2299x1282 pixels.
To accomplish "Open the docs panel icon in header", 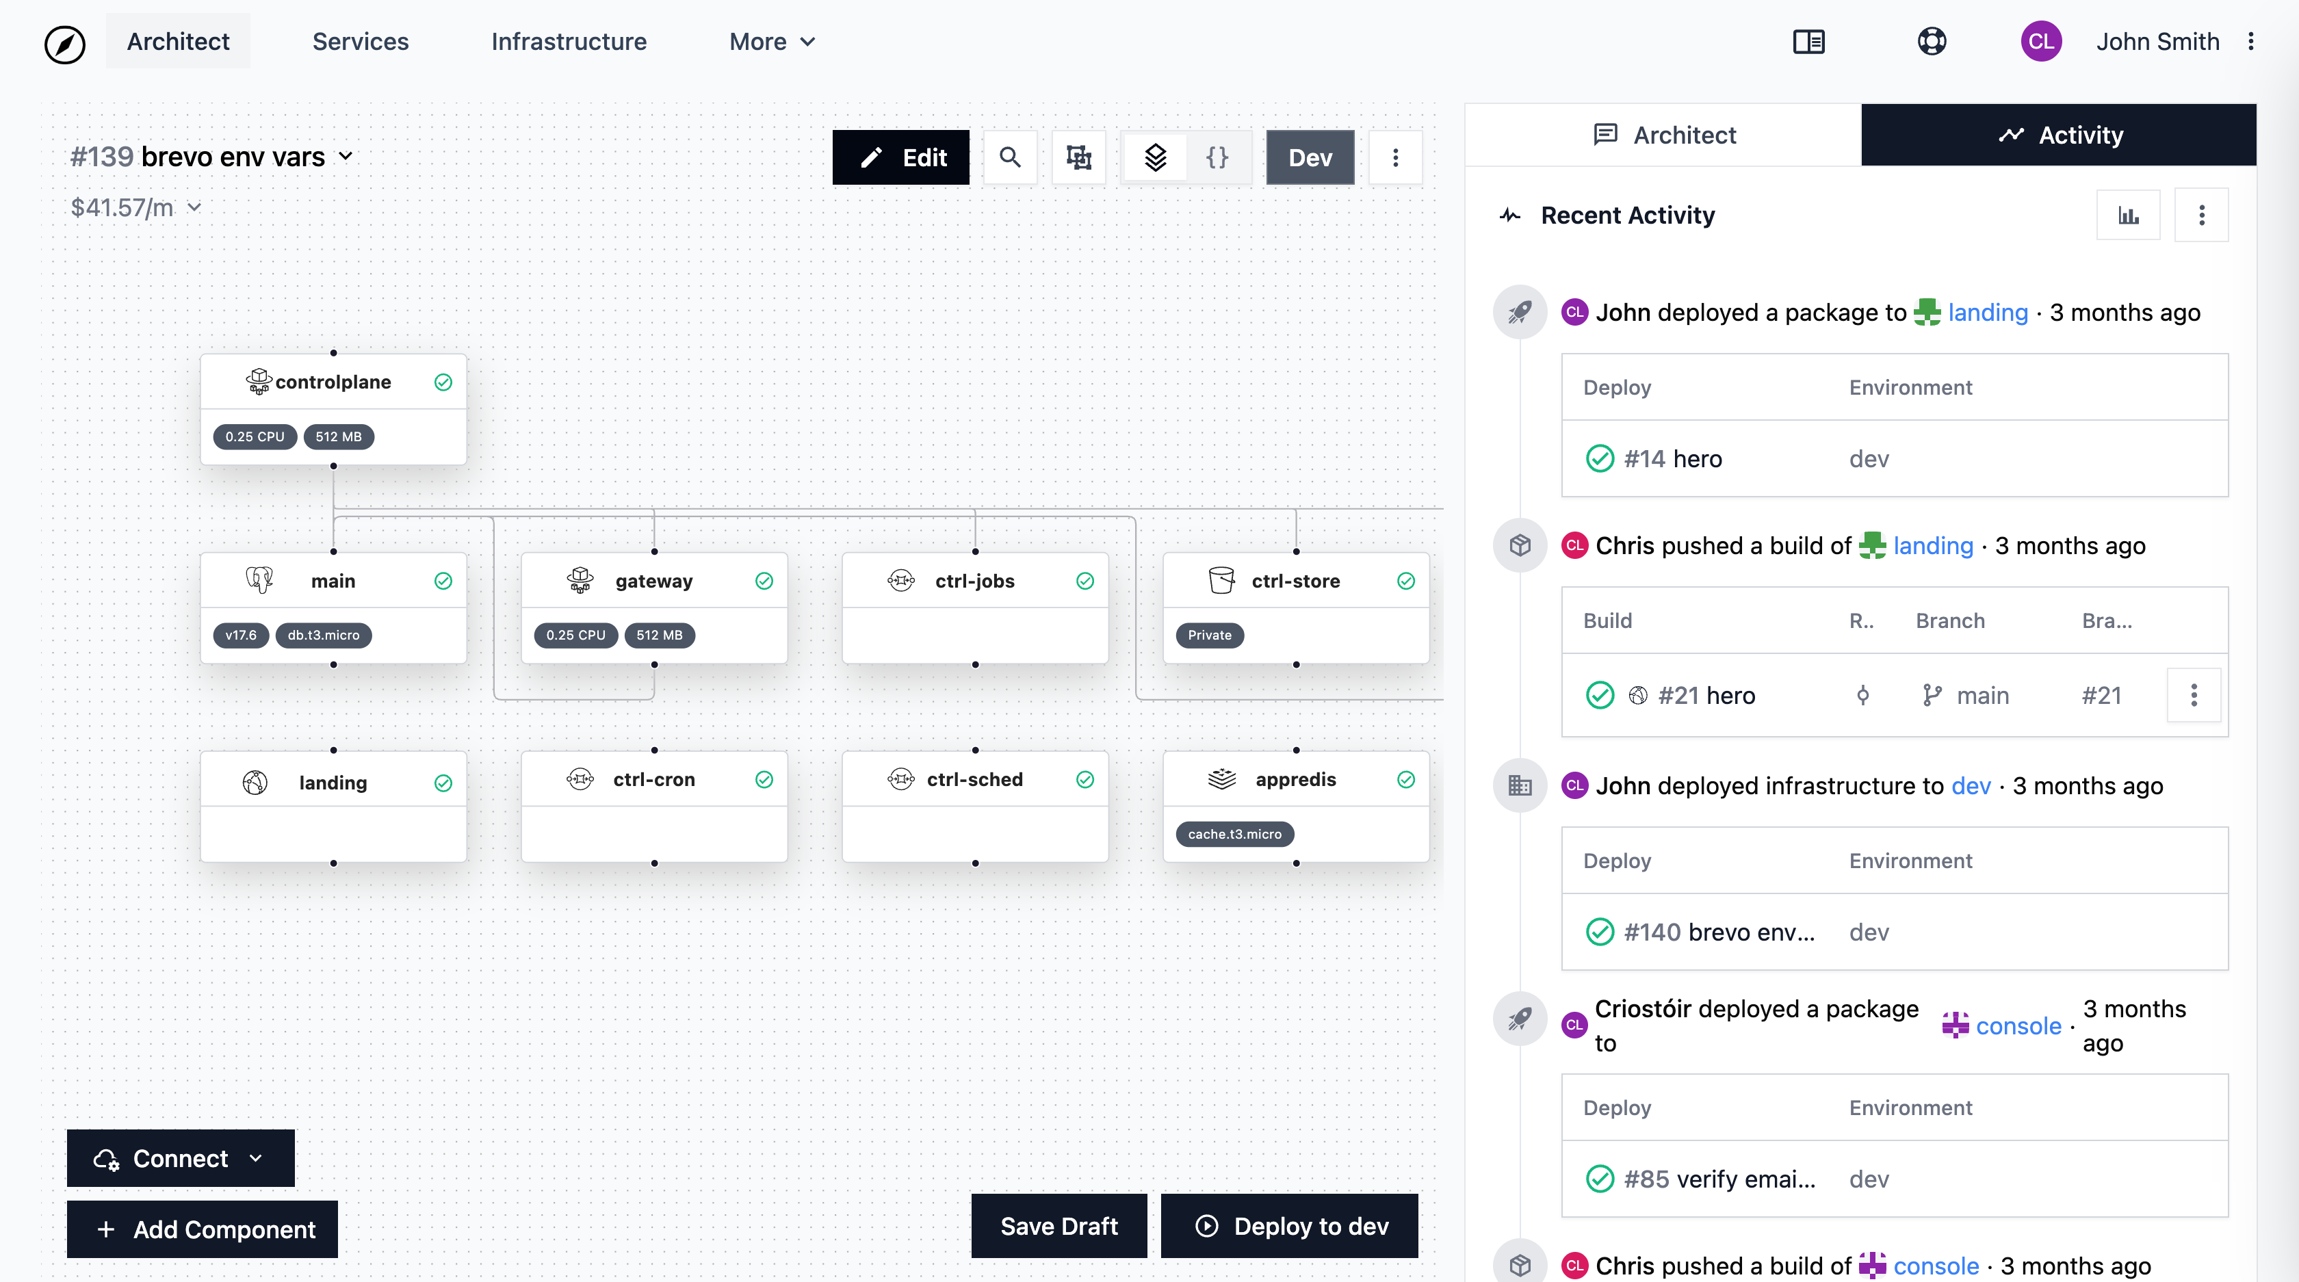I will click(1808, 42).
